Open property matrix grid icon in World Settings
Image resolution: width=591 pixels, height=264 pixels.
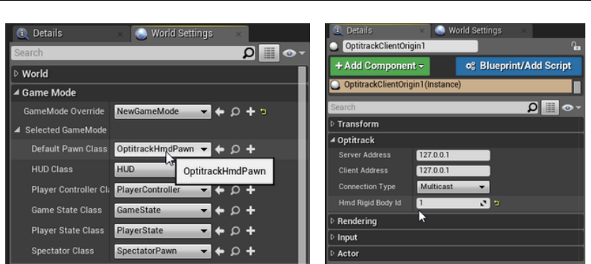click(x=269, y=53)
